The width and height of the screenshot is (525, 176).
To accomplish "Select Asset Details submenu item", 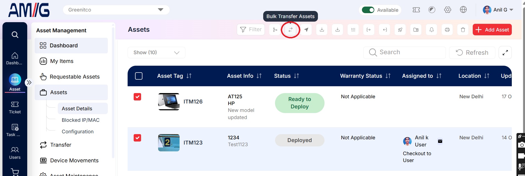I will tap(83, 108).
